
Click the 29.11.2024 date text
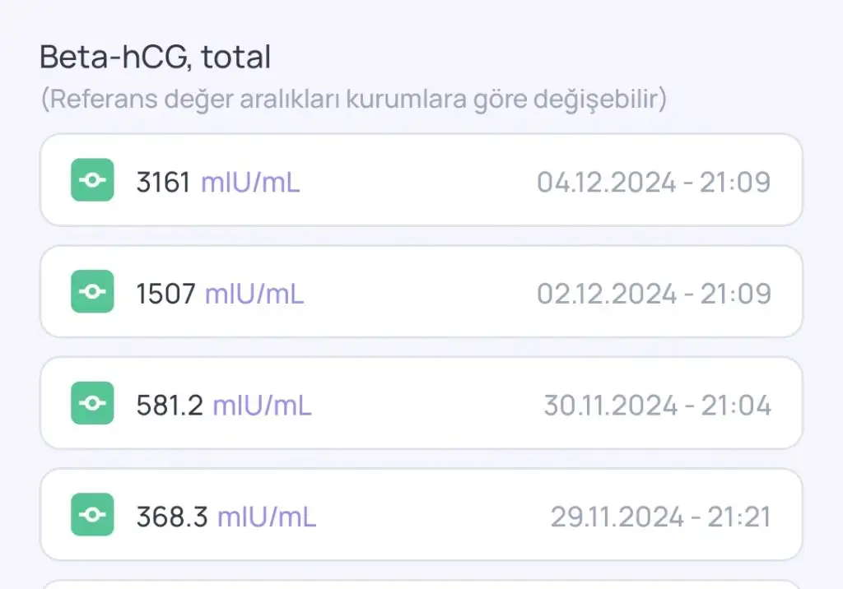[x=617, y=517]
